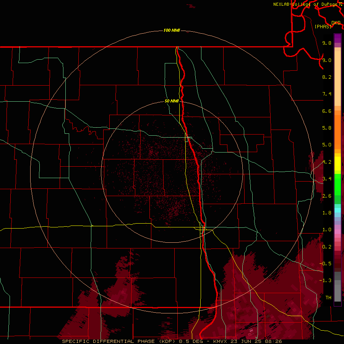Click the -1.3 scale value
This screenshot has width=344, height=344.
pos(325,281)
